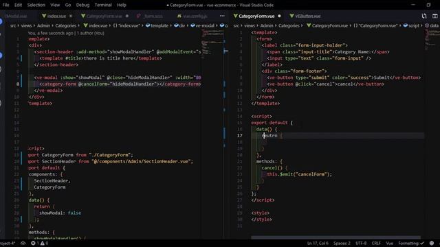Switch to index.vue tab in left editor
Screen dimensions: 440x247
tap(56, 16)
